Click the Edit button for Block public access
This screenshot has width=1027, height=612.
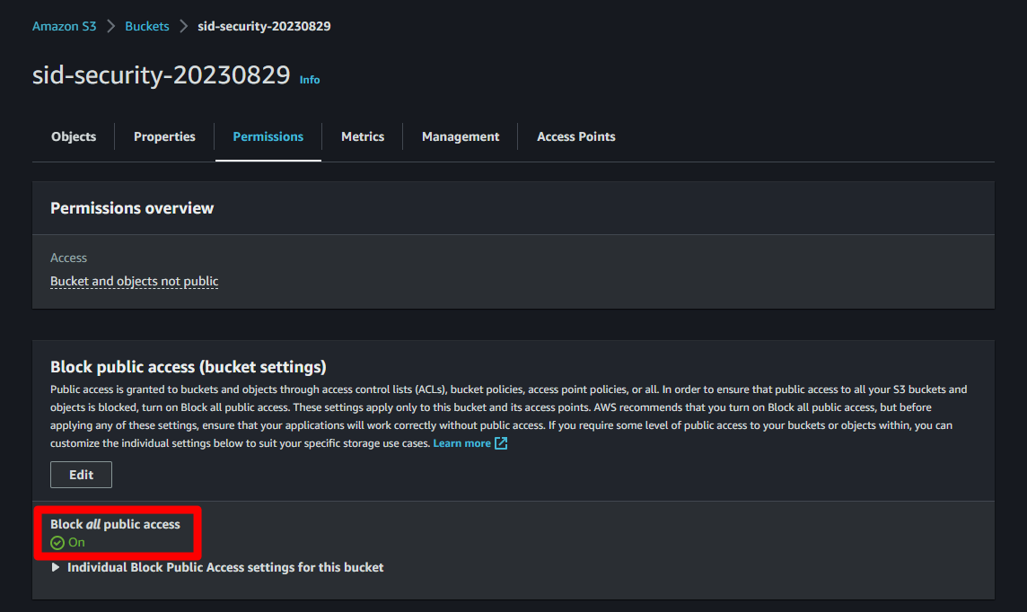[x=81, y=475]
